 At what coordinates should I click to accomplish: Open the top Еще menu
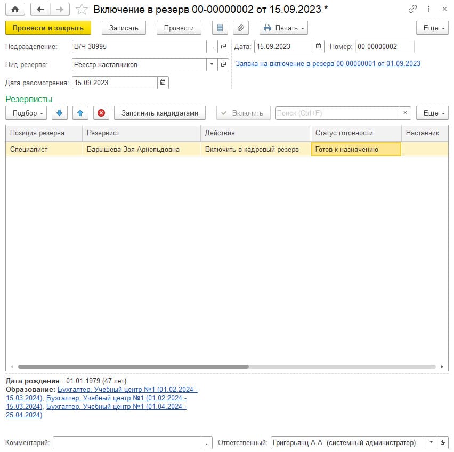pos(432,28)
